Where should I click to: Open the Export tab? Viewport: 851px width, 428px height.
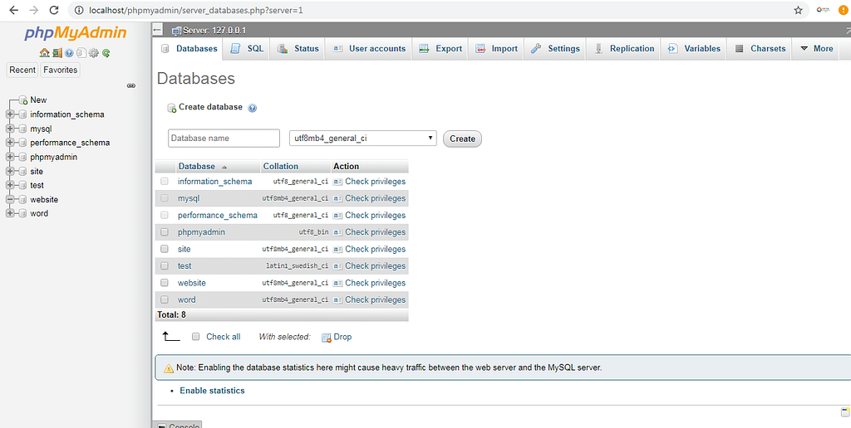click(x=440, y=48)
